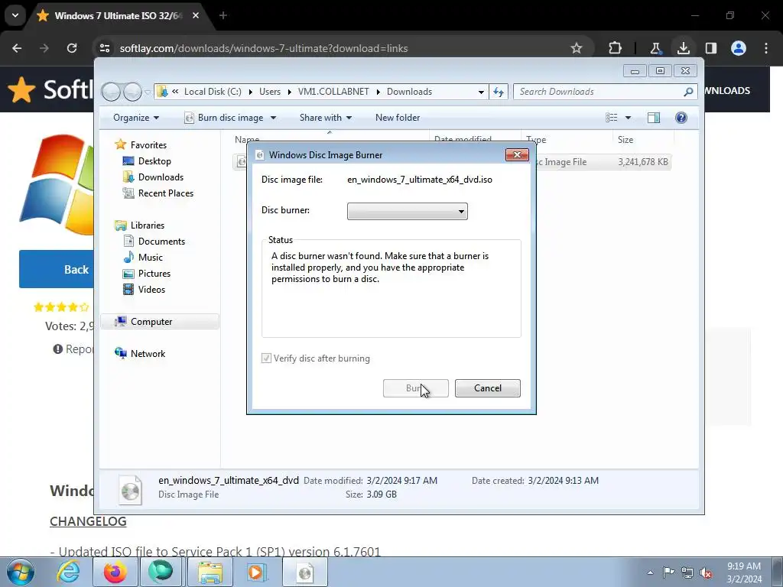Expand the address bar history dropdown
The width and height of the screenshot is (783, 587).
pos(481,92)
